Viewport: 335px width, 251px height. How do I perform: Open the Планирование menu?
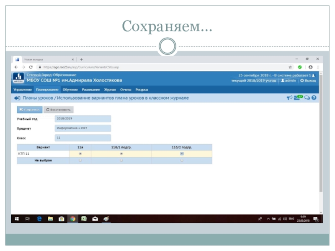click(x=47, y=90)
